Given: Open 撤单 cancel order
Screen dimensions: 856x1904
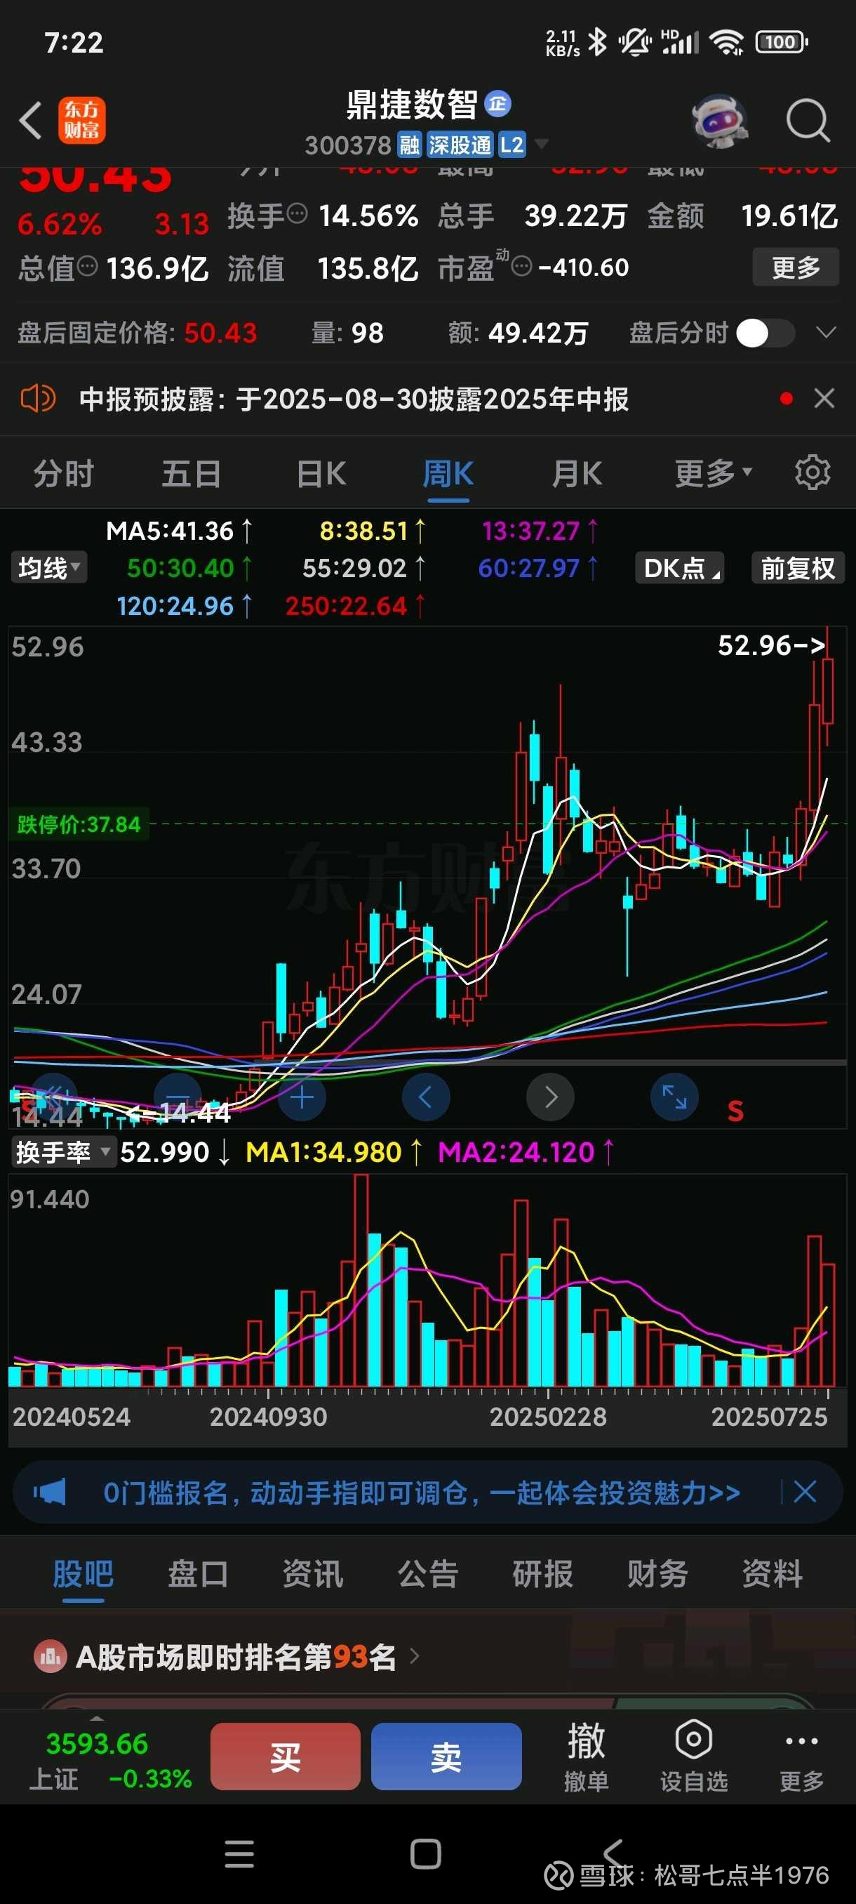Looking at the screenshot, I should 587,1756.
